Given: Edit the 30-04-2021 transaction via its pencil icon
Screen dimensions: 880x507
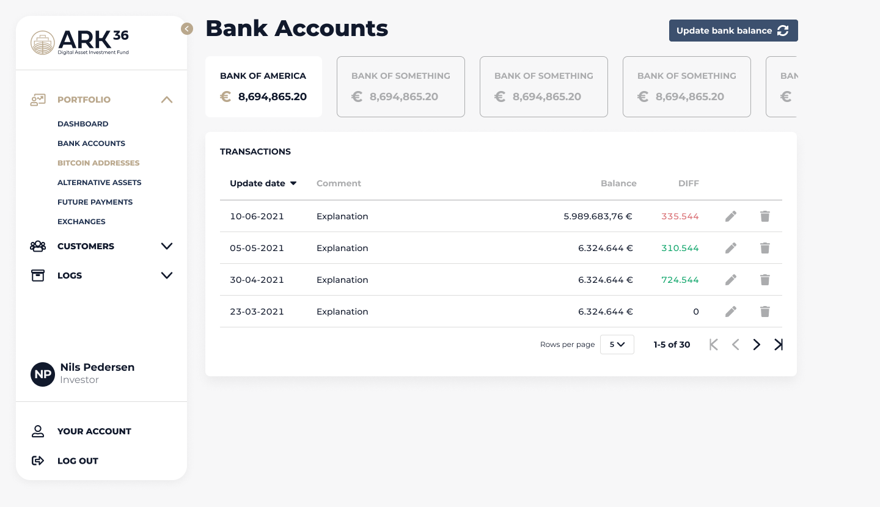Looking at the screenshot, I should 731,280.
